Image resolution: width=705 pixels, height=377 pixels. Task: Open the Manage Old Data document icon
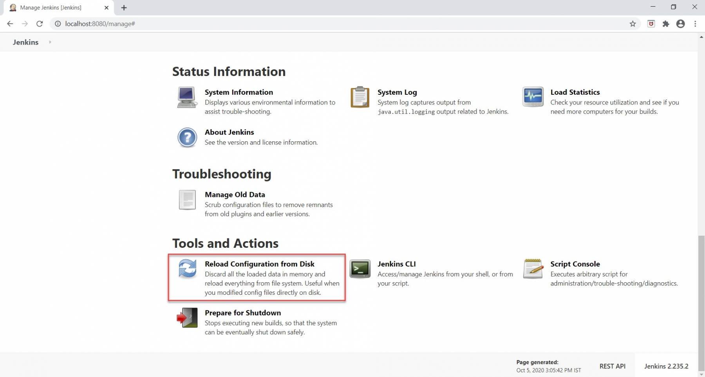pos(187,200)
